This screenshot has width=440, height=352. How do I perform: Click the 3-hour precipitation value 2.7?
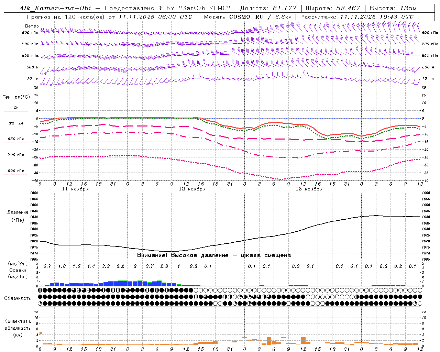(150, 266)
